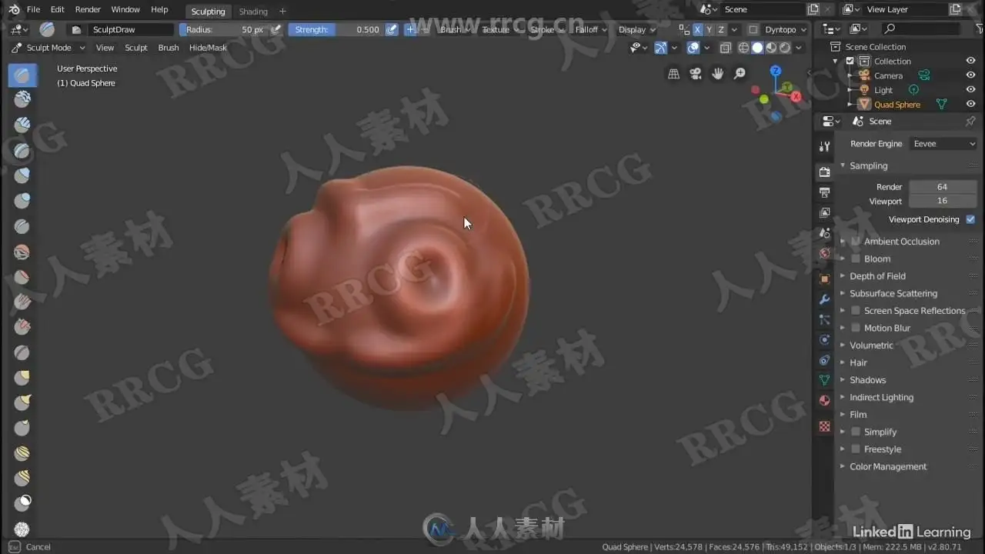Toggle camera view in the viewport
This screenshot has height=554, width=985.
click(696, 74)
